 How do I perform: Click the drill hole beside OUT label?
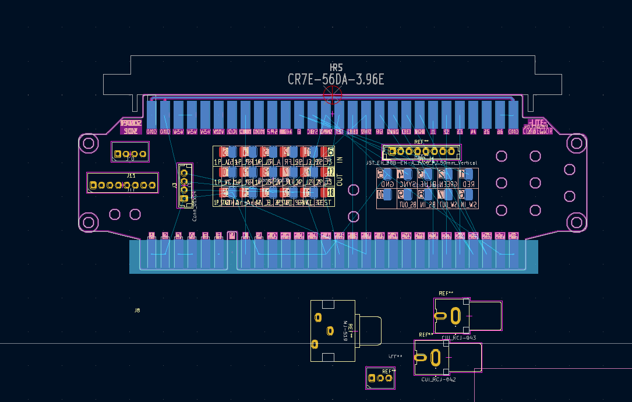[x=354, y=190]
